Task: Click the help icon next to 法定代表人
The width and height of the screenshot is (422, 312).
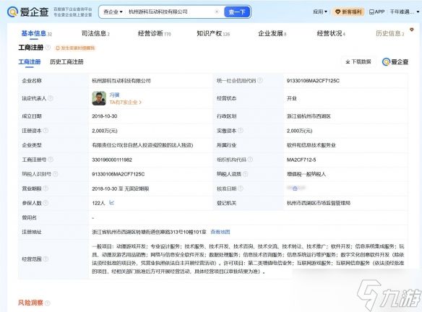Action: pyautogui.click(x=51, y=98)
